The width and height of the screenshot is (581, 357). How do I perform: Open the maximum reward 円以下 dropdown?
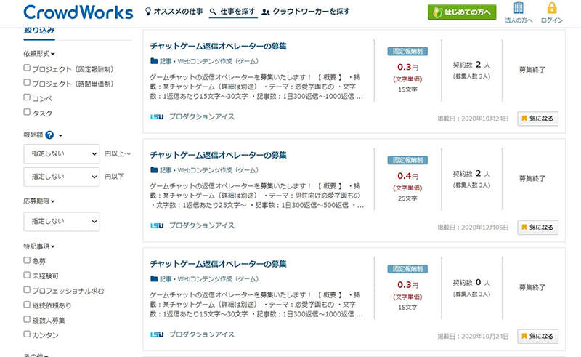click(x=61, y=176)
